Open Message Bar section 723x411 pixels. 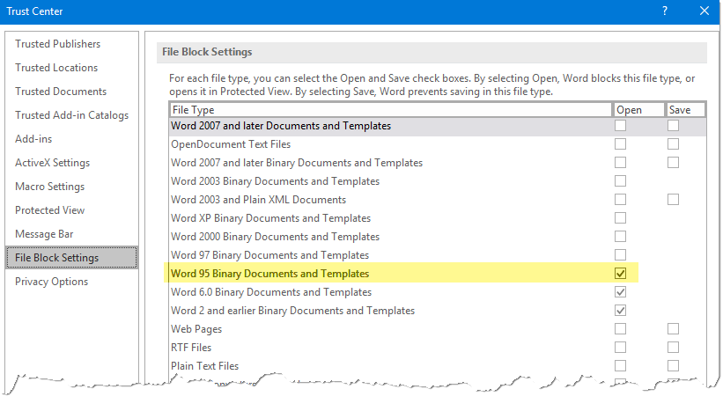[x=44, y=234]
